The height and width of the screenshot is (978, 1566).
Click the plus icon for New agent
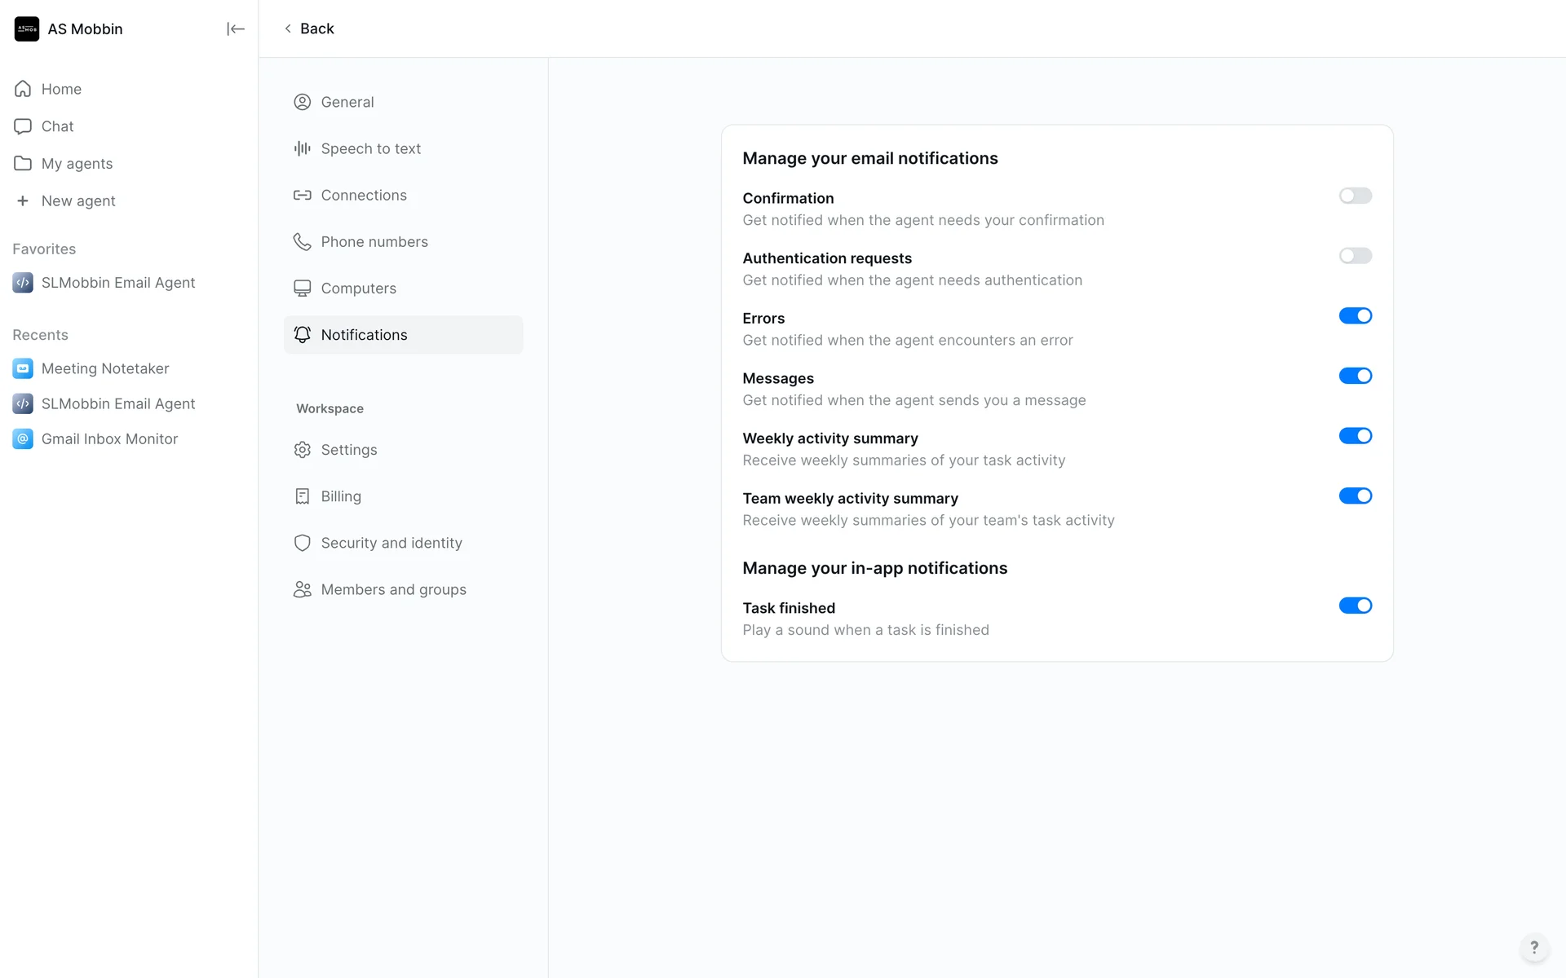point(23,200)
